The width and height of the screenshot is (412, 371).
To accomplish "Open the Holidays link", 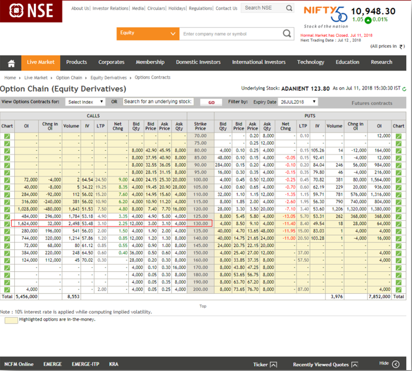I will pyautogui.click(x=177, y=8).
